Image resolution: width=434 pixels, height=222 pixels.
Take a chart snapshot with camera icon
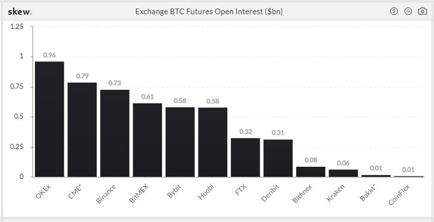tap(422, 11)
